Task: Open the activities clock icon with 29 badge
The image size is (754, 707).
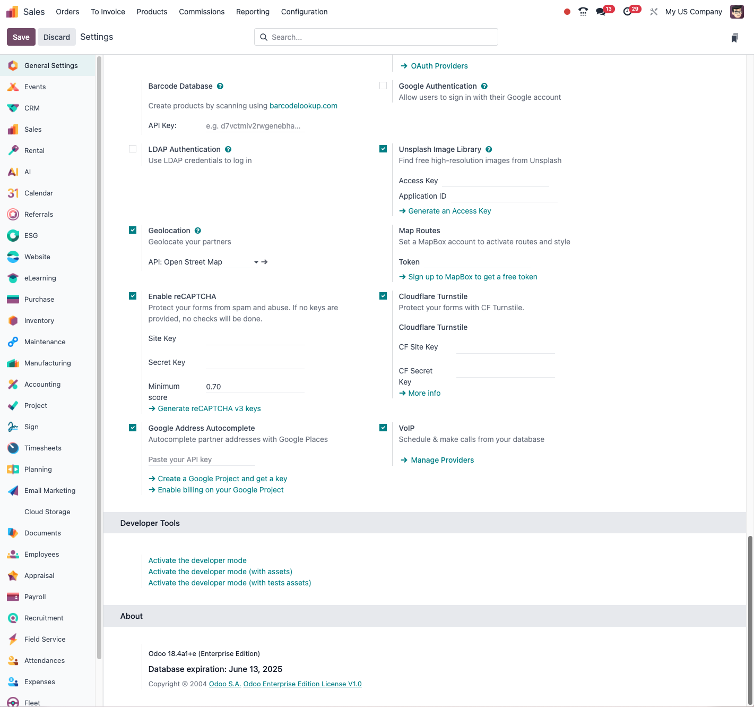Action: click(x=627, y=12)
